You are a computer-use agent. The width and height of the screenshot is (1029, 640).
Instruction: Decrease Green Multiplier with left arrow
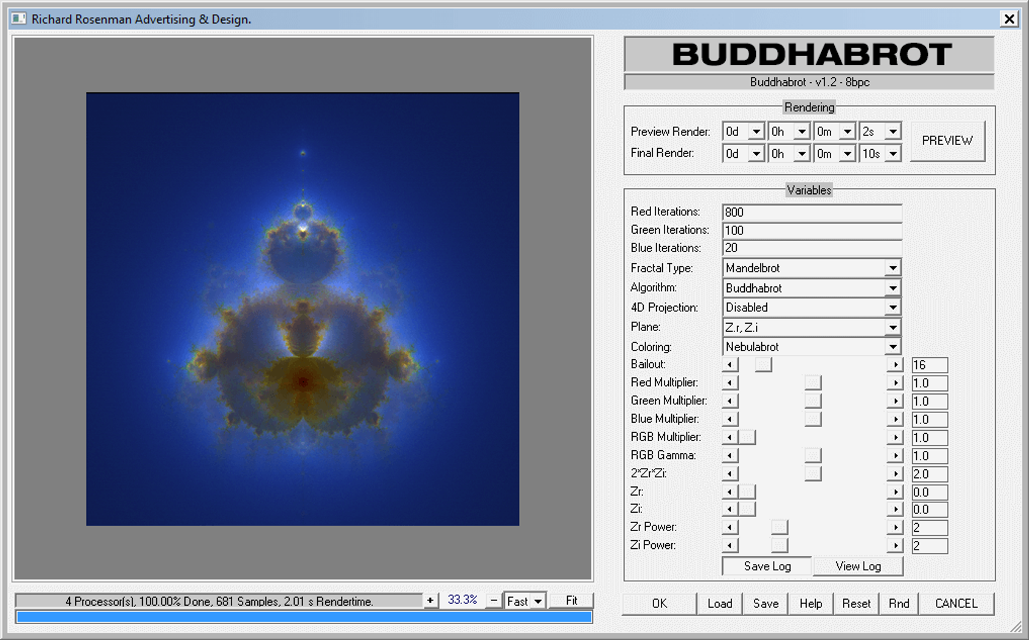pyautogui.click(x=729, y=401)
